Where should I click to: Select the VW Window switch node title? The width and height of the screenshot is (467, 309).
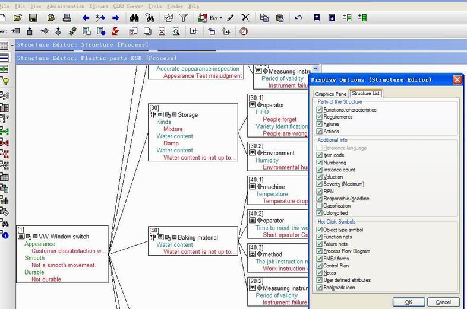tap(64, 237)
